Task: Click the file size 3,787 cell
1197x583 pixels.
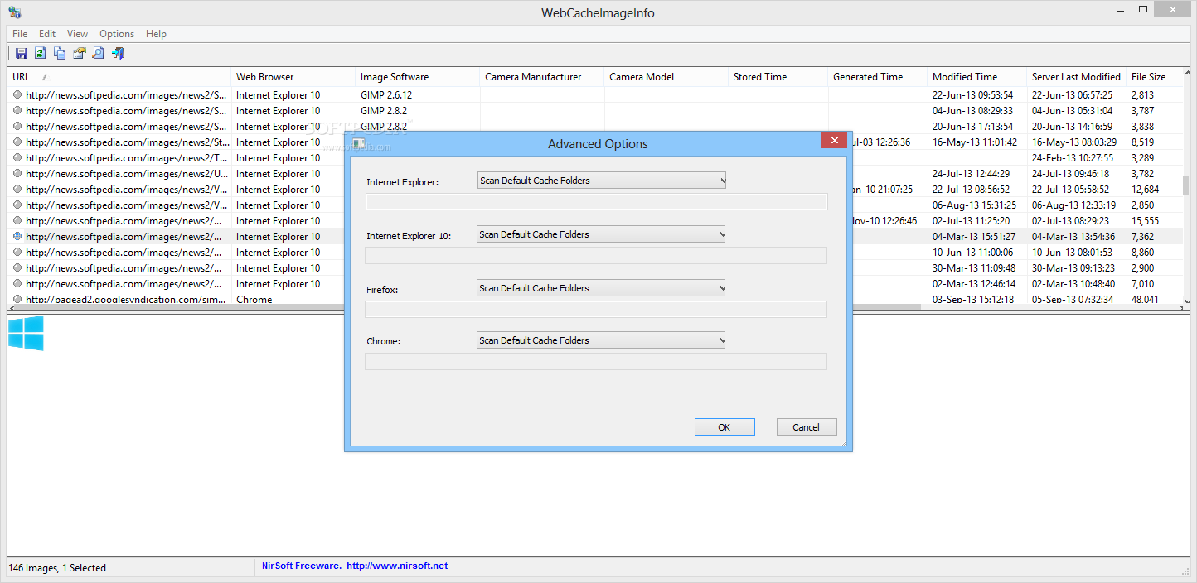Action: click(1142, 111)
